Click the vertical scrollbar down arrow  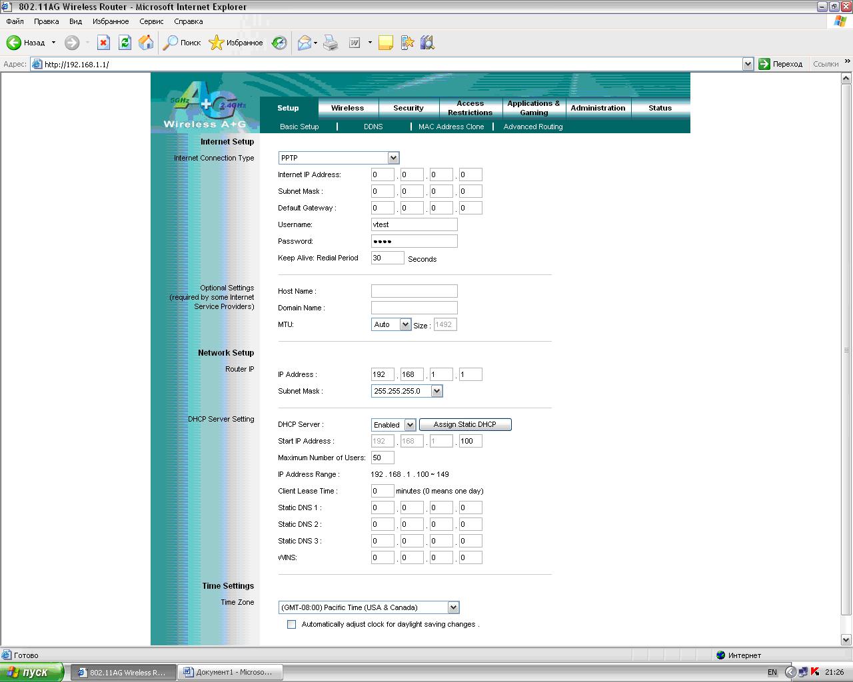coord(846,640)
